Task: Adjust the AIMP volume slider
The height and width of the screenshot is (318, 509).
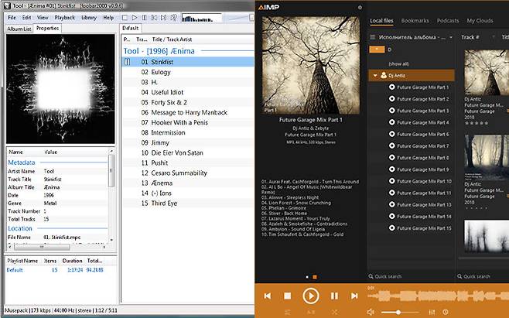Action: [400, 312]
